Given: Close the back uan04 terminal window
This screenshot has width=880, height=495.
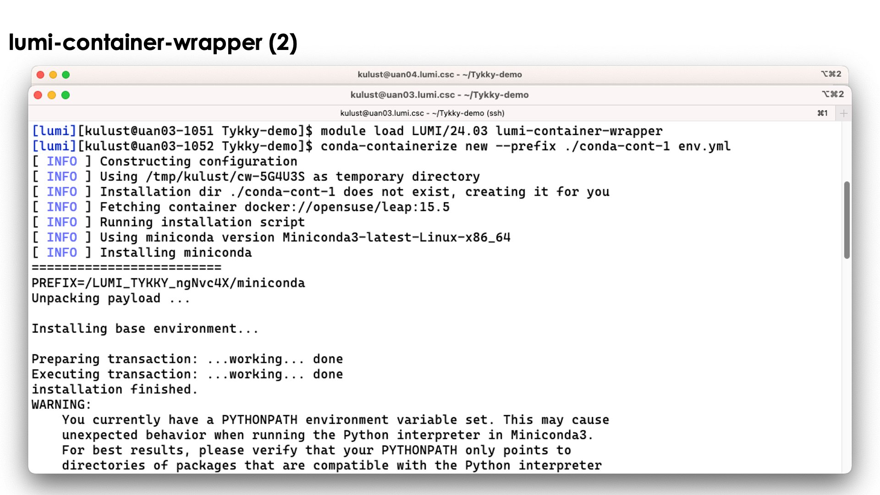Looking at the screenshot, I should (40, 75).
